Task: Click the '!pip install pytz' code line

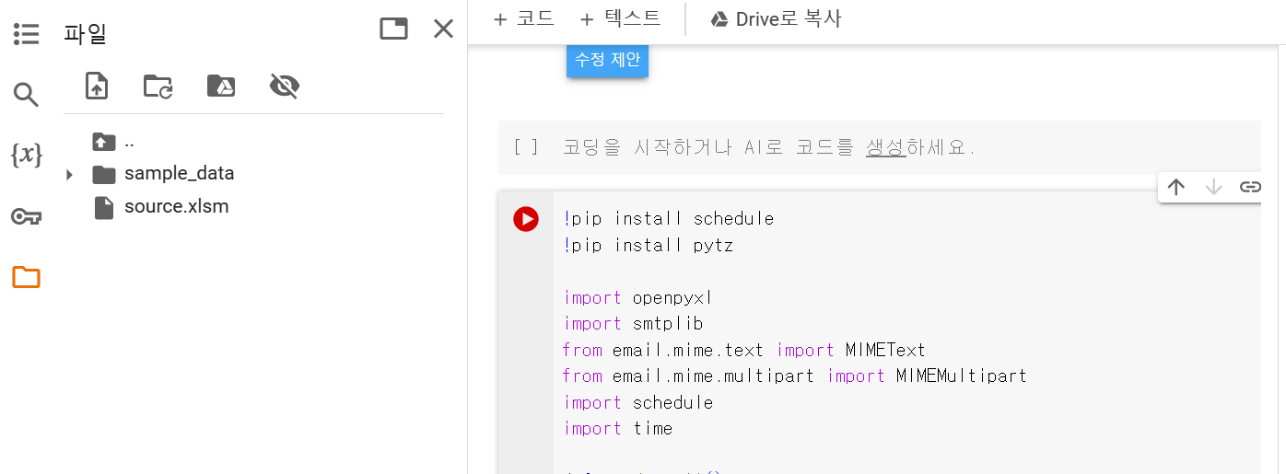Action: 649,246
